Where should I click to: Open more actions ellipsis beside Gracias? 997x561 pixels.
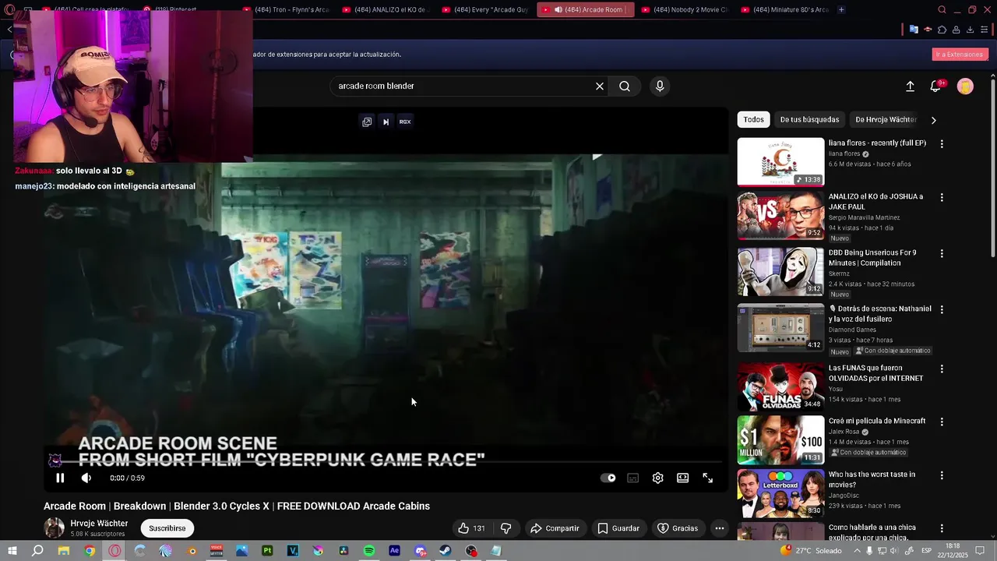coord(720,528)
